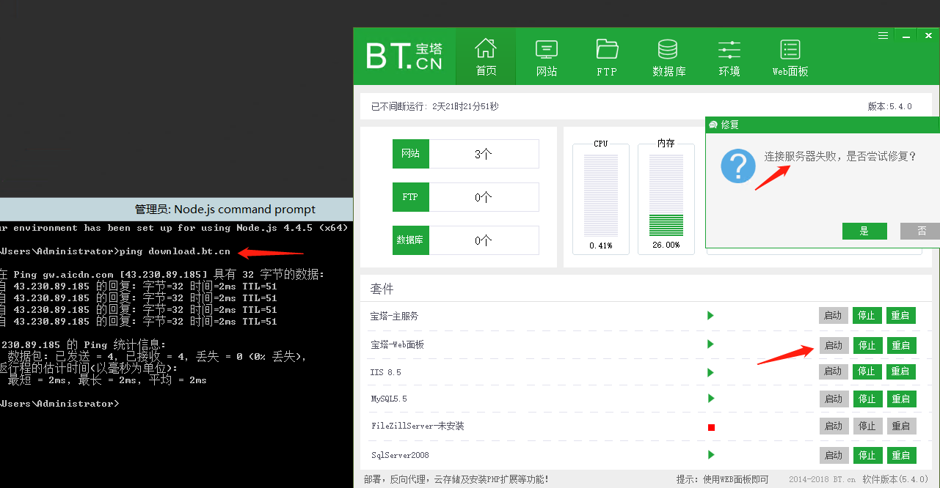Click the 连接服务器失败 dialog message
940x488 pixels.
[840, 156]
